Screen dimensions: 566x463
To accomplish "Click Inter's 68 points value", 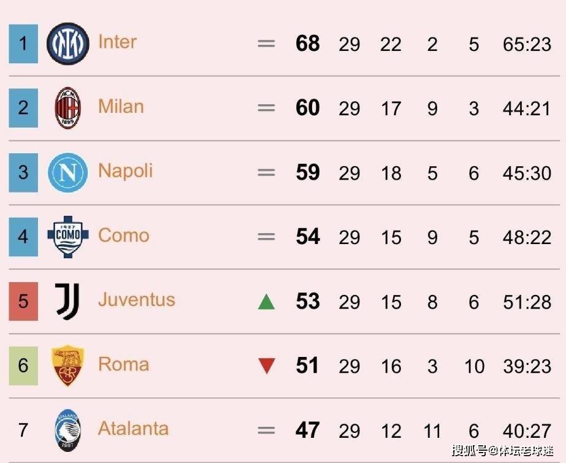I will tap(308, 44).
